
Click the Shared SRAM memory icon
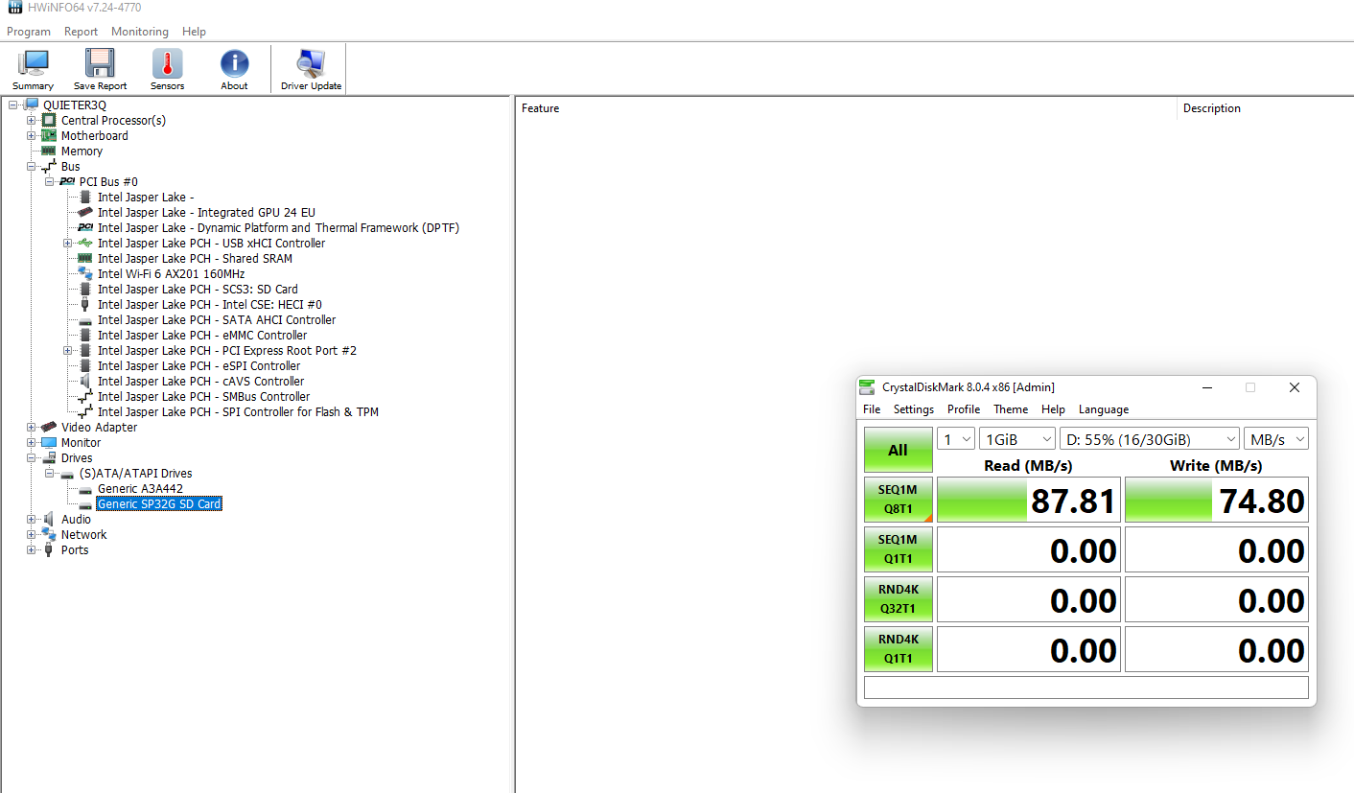click(x=85, y=258)
